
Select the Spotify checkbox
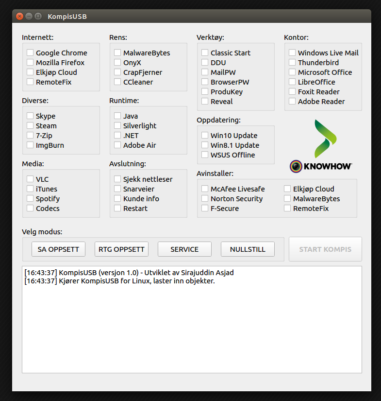30,198
